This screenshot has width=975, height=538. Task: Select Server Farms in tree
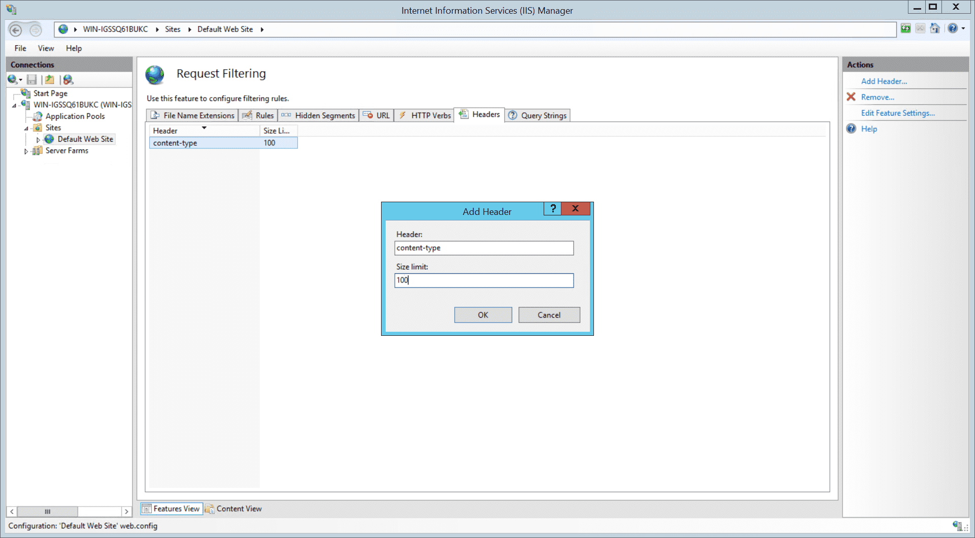[67, 151]
